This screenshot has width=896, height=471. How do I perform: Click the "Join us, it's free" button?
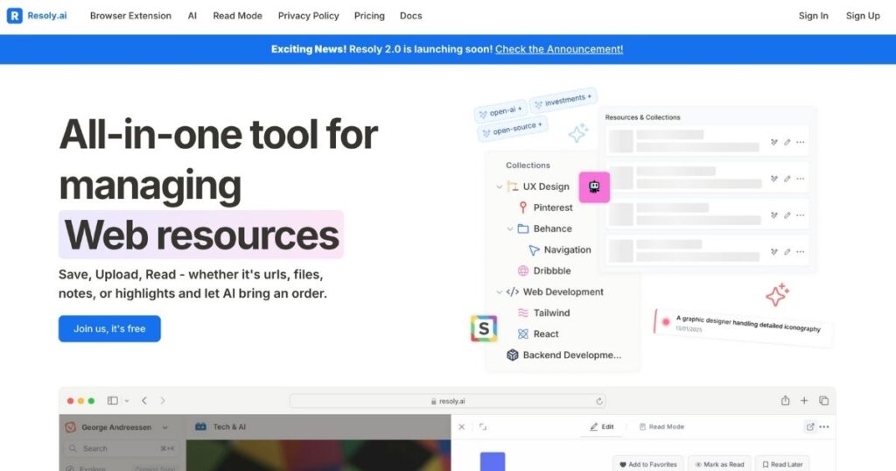[109, 328]
